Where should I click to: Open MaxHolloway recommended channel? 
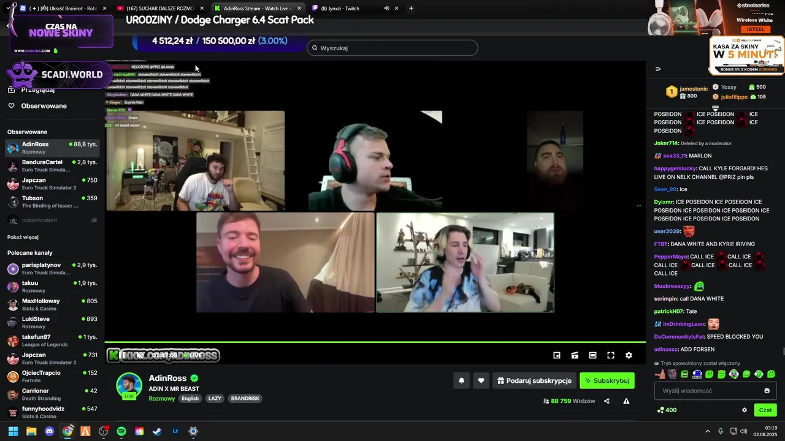52,304
